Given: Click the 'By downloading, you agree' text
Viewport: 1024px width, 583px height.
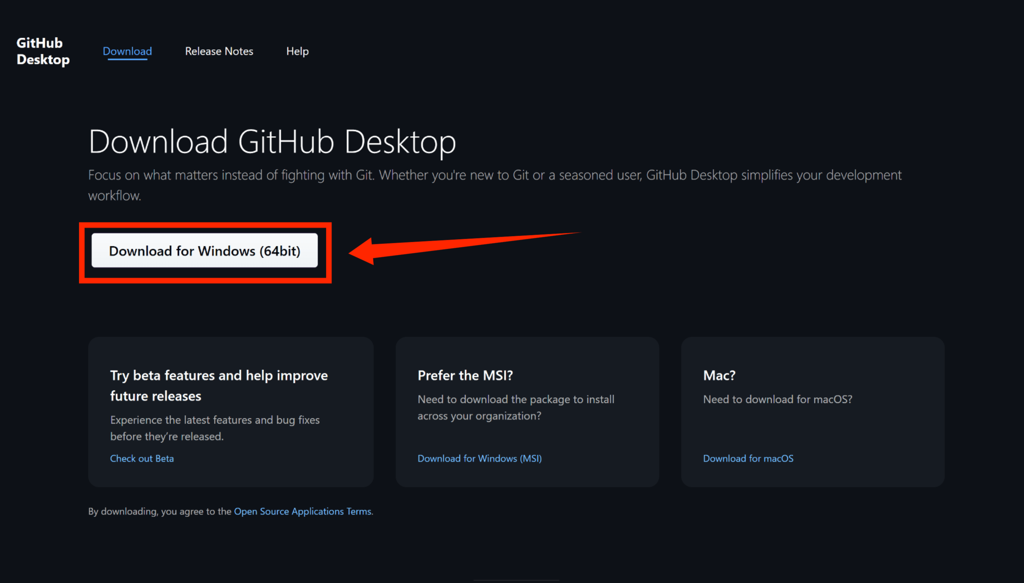Looking at the screenshot, I should click(160, 511).
